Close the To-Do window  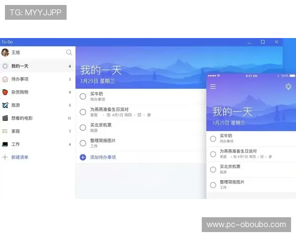coord(276,42)
